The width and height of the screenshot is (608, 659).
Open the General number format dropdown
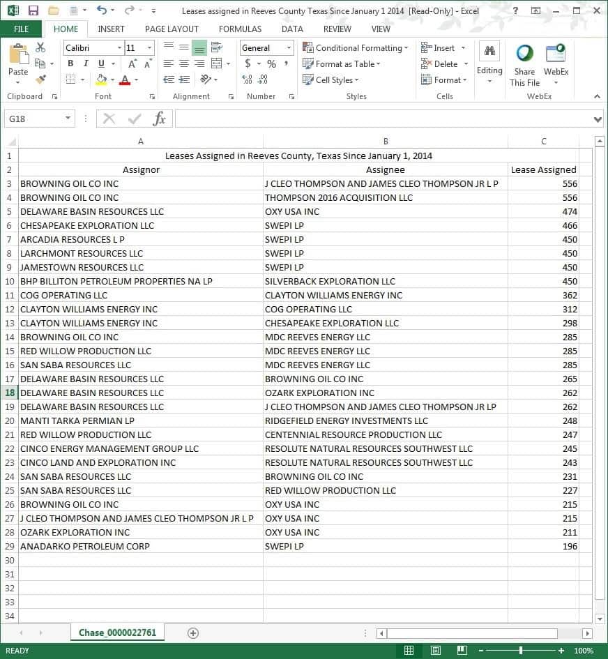(289, 48)
